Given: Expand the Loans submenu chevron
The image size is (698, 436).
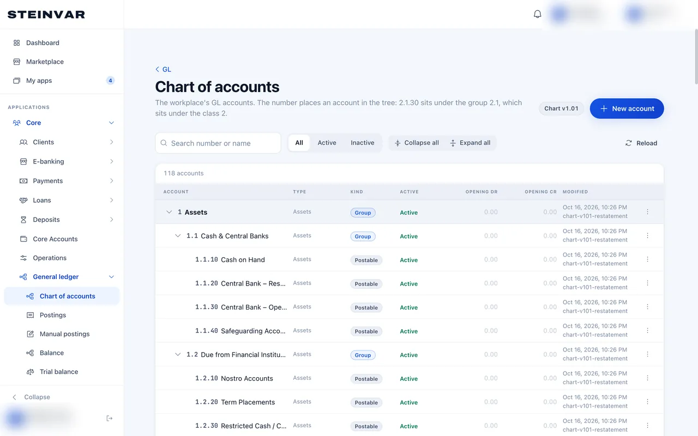Looking at the screenshot, I should pos(111,200).
